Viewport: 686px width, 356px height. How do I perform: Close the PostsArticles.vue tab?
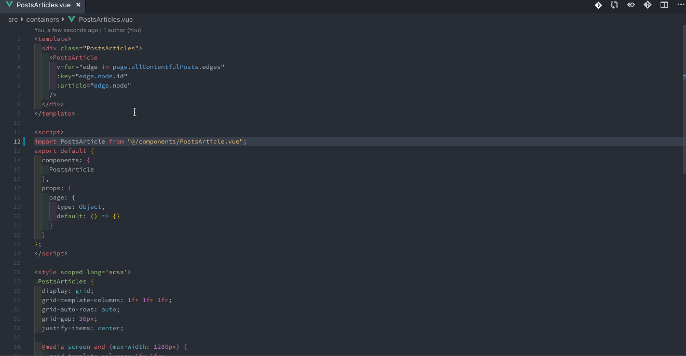78,5
